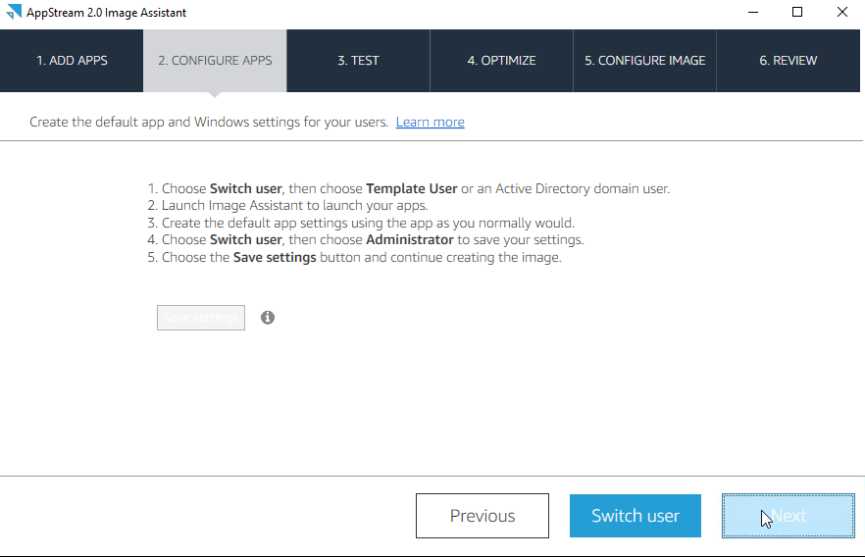This screenshot has height=557, width=865.
Task: Click the 'Create the default app' description text
Action: [209, 122]
